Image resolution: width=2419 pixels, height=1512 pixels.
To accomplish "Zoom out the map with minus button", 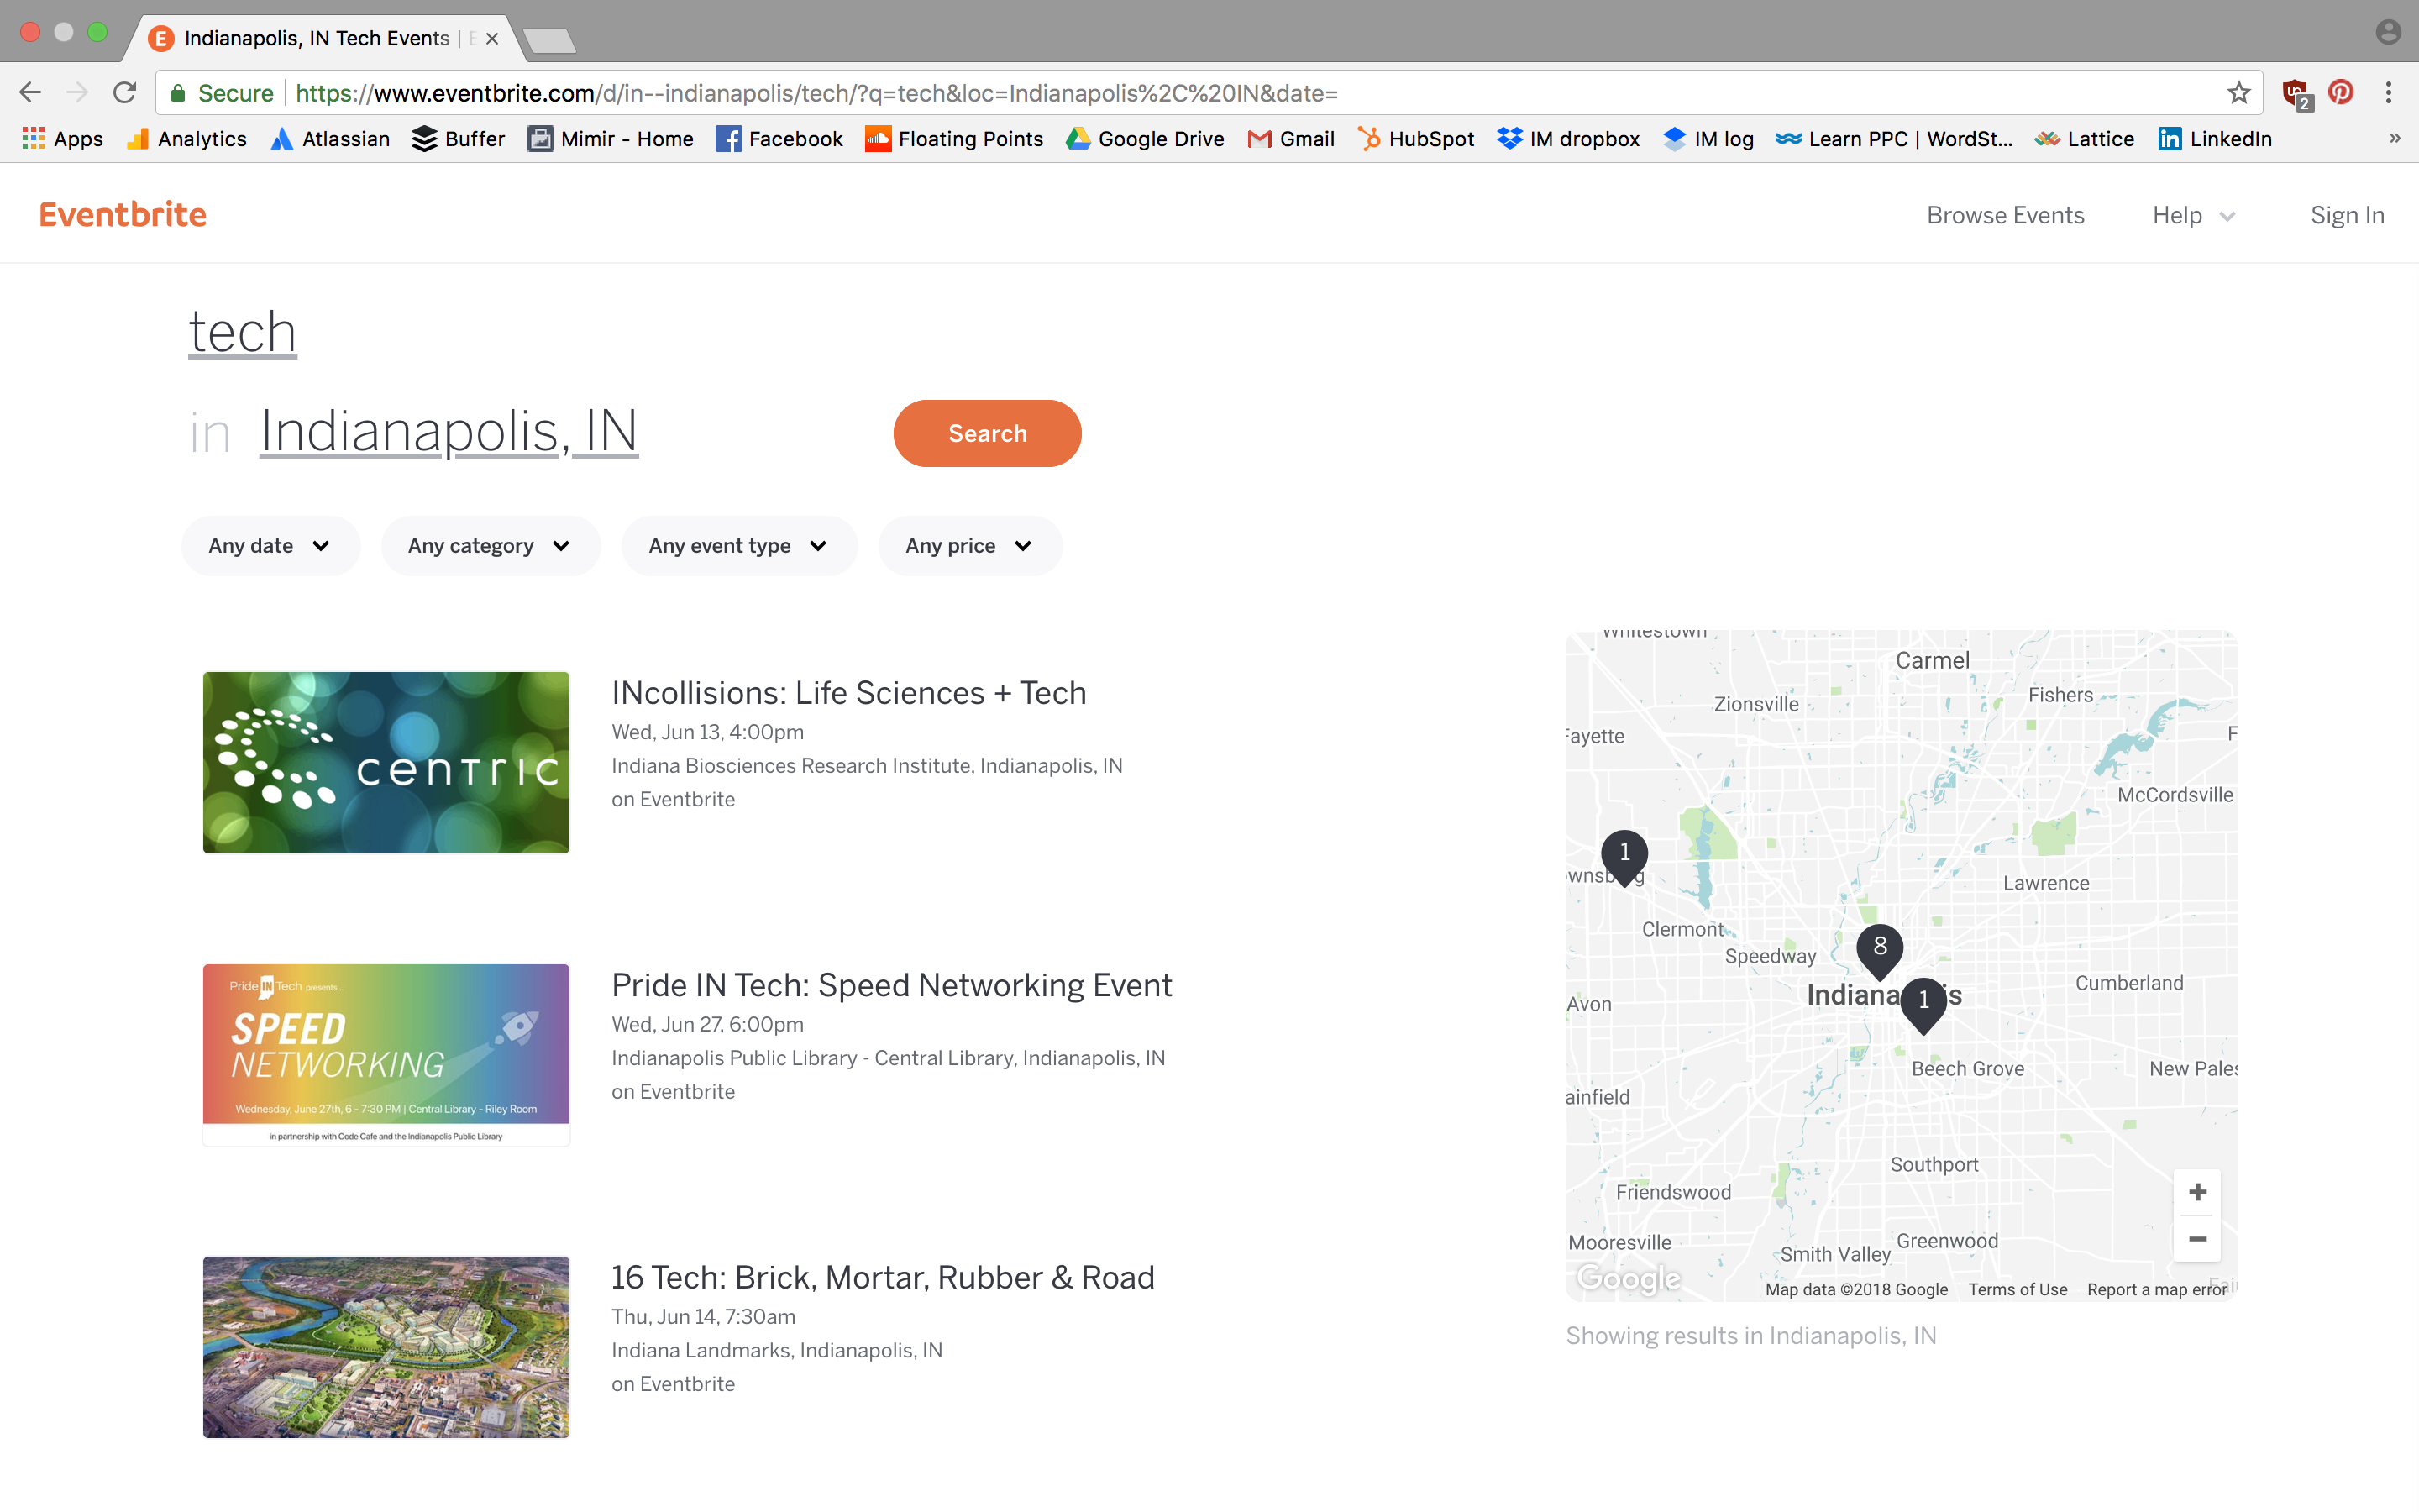I will pyautogui.click(x=2197, y=1239).
